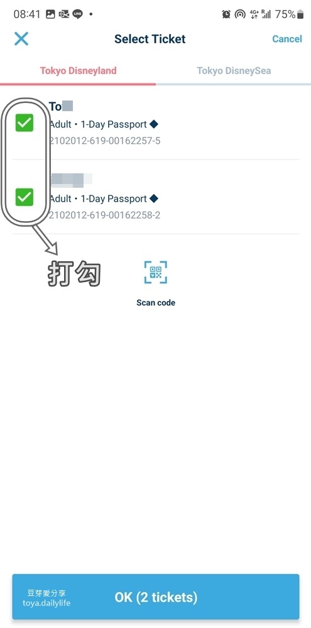The image size is (311, 628).
Task: Uncheck the ticket ending 00162258-2
Action: click(x=25, y=197)
